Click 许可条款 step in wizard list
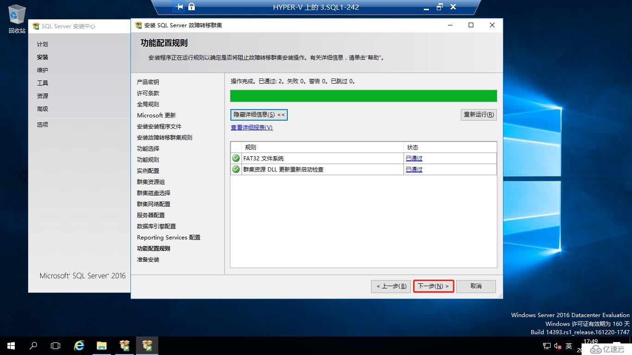 tap(148, 93)
